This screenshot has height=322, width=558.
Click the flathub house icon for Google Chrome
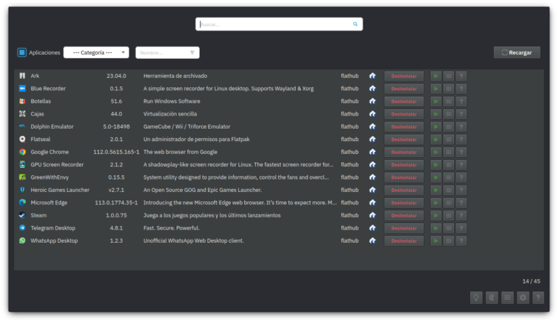click(x=372, y=152)
